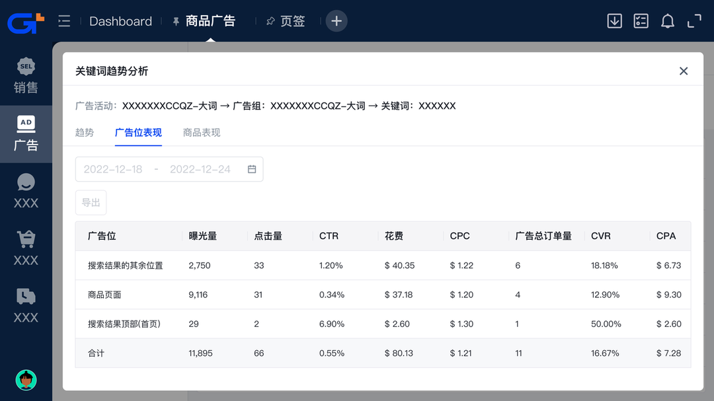The image size is (714, 401).
Task: Open the Sales (销售) sidebar section
Action: coord(26,76)
